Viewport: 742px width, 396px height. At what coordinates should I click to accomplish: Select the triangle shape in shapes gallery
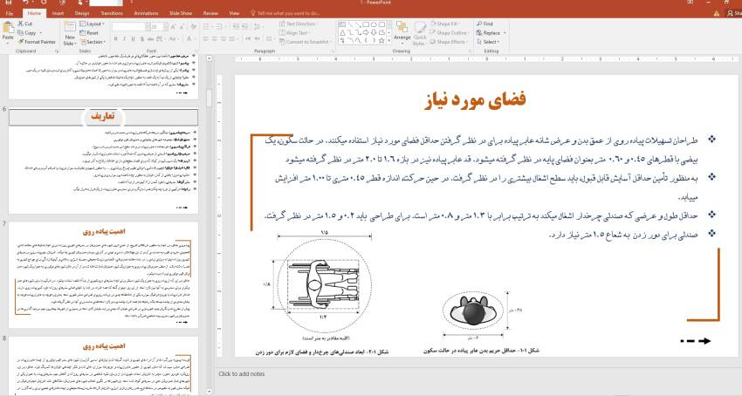pyautogui.click(x=341, y=32)
